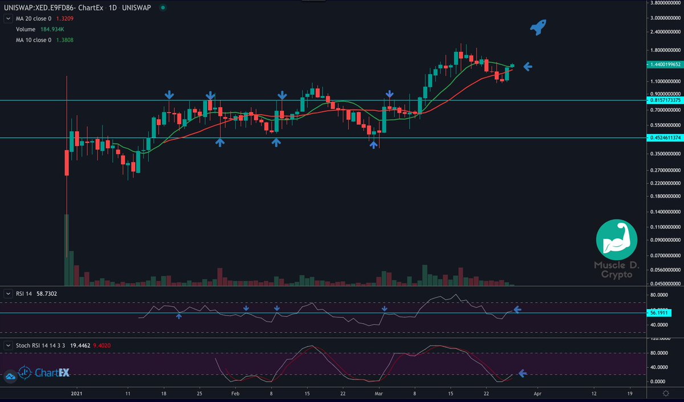Select the MA 20 close 0 indicator
This screenshot has height=402, width=684.
click(x=34, y=19)
